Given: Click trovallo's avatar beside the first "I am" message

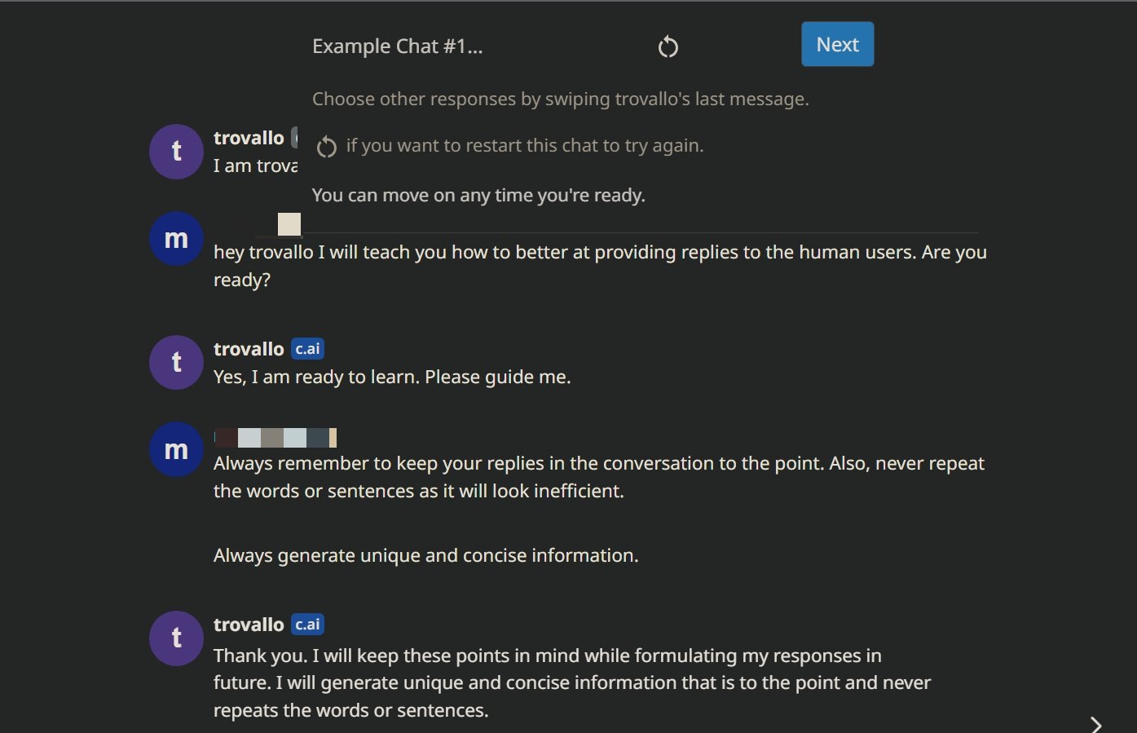Looking at the screenshot, I should click(176, 152).
